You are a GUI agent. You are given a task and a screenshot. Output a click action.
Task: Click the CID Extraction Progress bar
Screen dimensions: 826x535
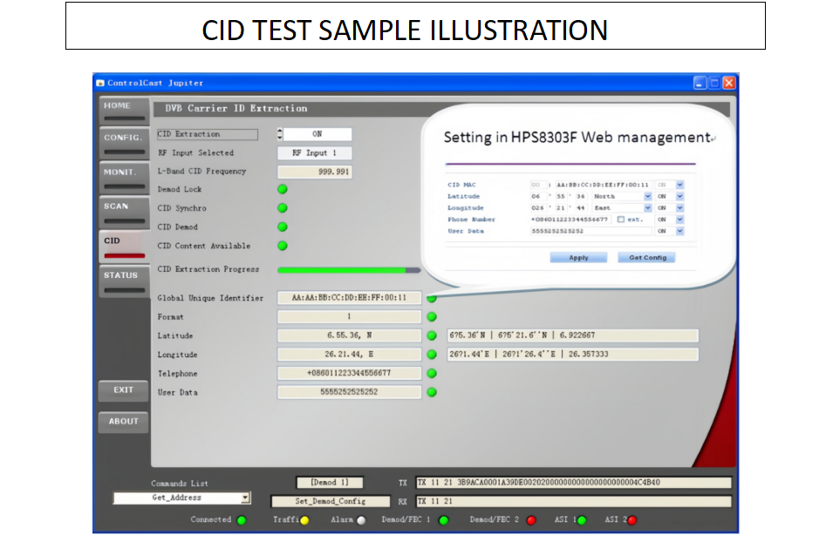coord(349,270)
